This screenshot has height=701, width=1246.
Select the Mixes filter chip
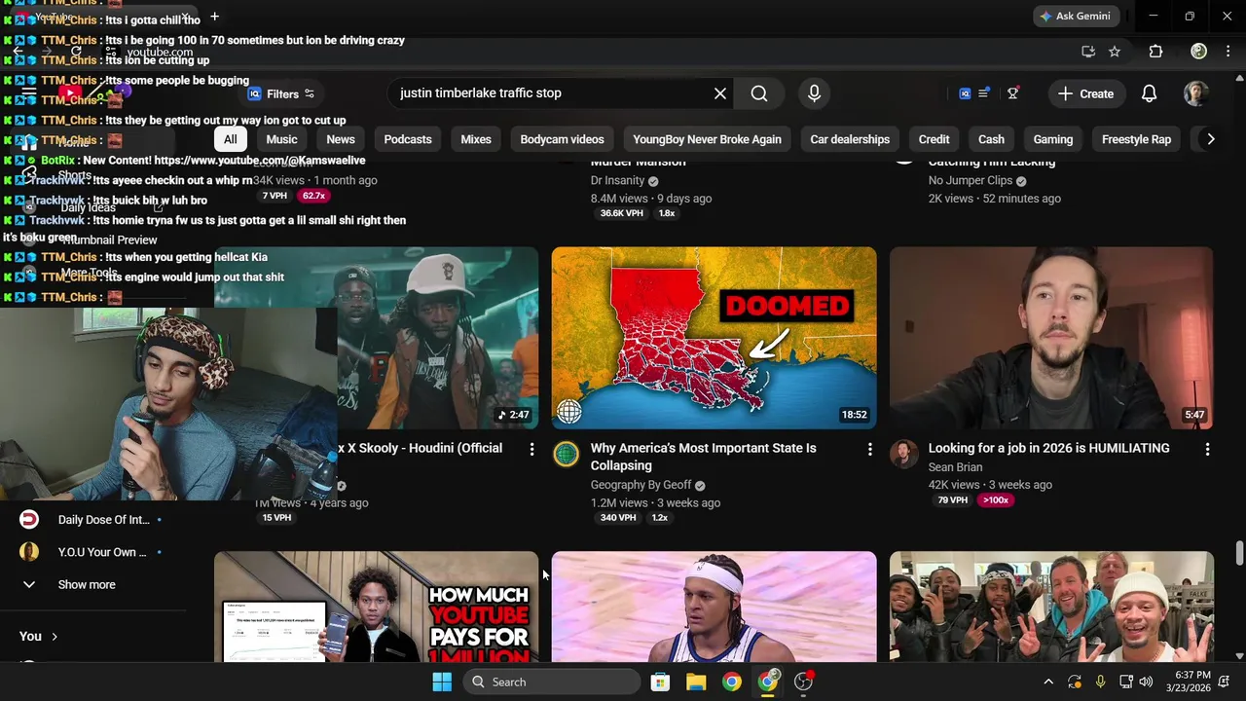(476, 139)
